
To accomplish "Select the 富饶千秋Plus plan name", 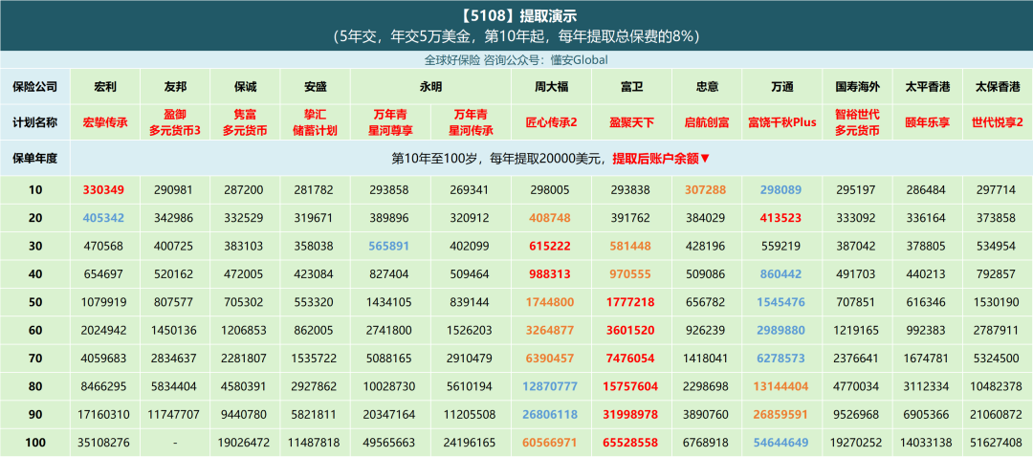I will [781, 122].
